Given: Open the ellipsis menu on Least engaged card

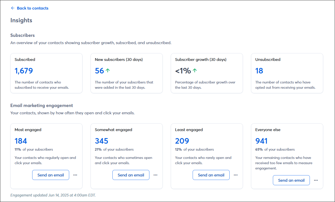Looking at the screenshot, I should 236,175.
